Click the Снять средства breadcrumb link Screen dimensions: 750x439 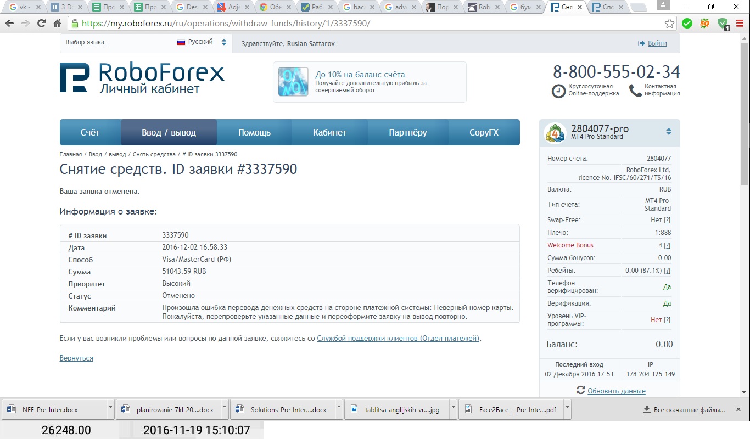pyautogui.click(x=154, y=155)
